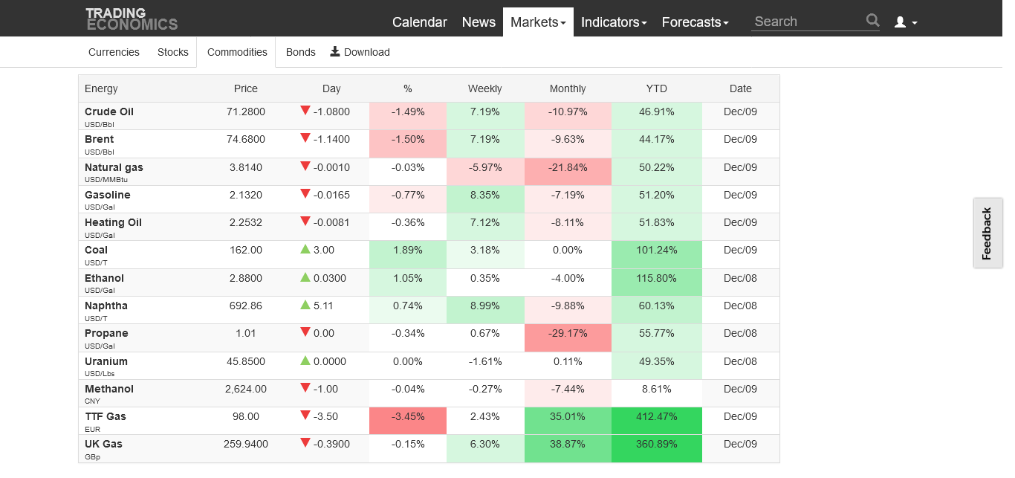The image size is (1015, 478).
Task: Select the Bonds tab
Action: 300,52
